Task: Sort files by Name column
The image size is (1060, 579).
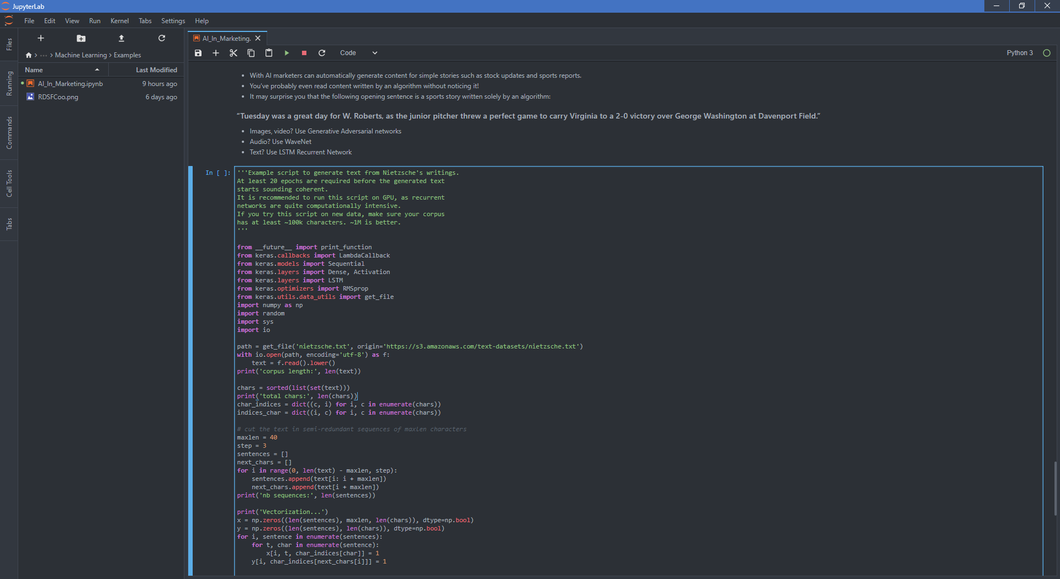Action: click(x=63, y=70)
